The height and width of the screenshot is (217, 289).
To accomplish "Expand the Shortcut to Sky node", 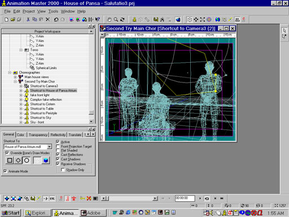I will [21, 118].
